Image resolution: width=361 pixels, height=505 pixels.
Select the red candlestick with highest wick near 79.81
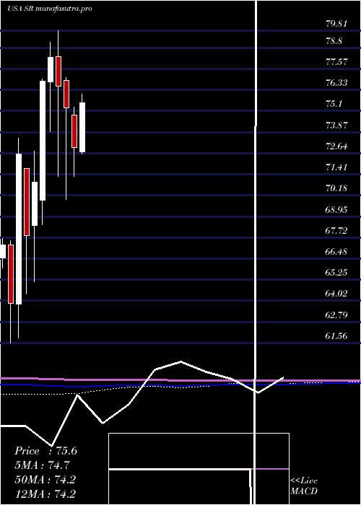58,71
